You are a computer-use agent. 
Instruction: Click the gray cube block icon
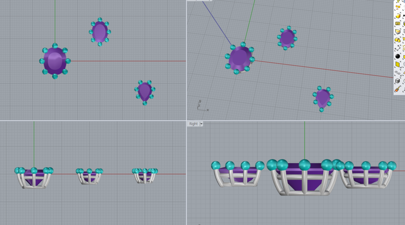pos(398,81)
